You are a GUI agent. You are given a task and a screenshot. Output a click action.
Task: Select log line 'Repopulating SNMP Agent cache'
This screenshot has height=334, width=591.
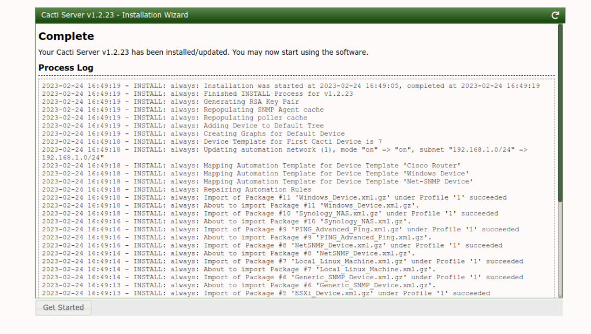click(183, 110)
